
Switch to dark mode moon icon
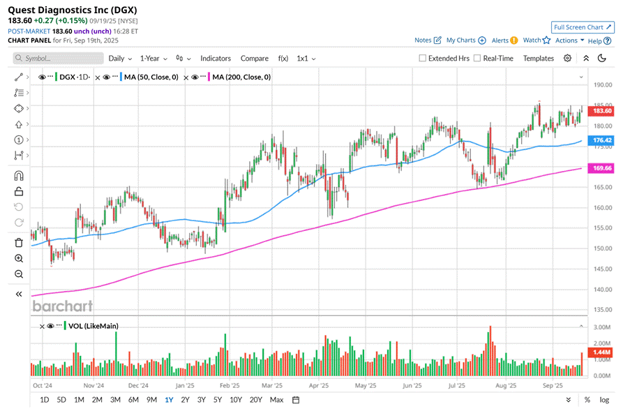602,59
